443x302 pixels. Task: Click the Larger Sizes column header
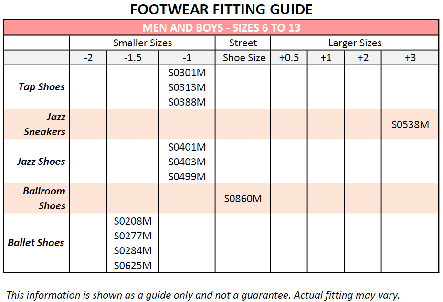tap(354, 43)
